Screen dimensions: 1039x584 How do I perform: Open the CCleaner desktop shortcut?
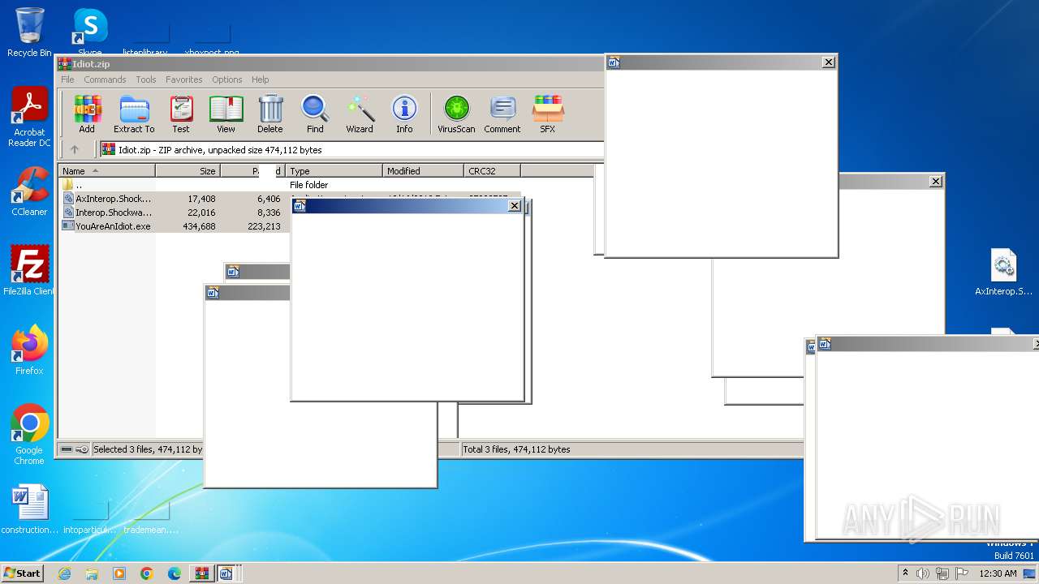click(29, 191)
